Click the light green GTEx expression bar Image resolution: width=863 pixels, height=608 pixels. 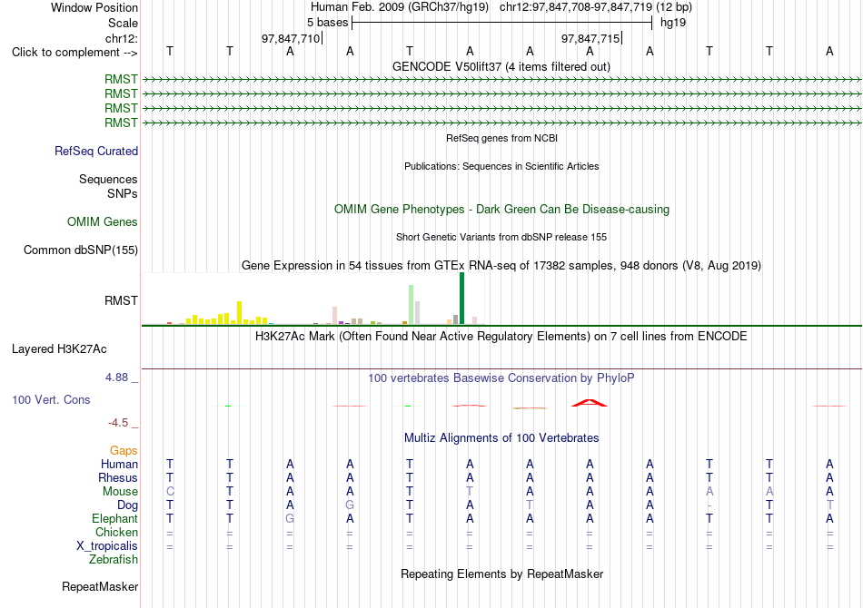(412, 305)
